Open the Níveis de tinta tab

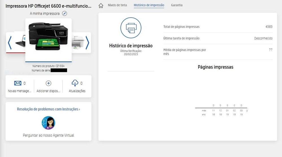click(x=117, y=5)
